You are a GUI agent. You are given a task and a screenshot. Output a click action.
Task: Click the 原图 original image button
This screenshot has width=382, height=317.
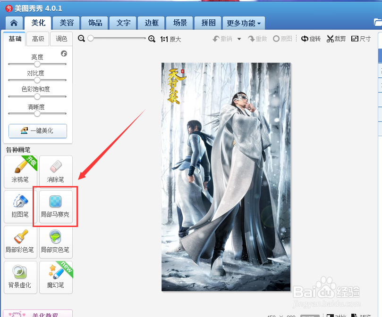pyautogui.click(x=282, y=39)
